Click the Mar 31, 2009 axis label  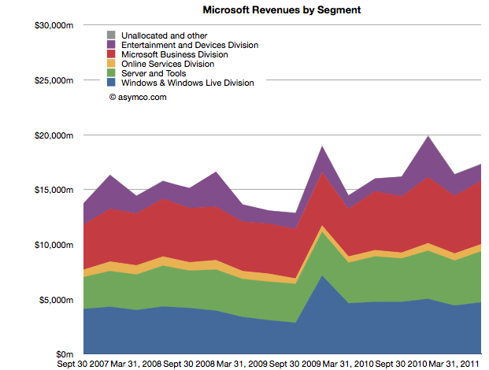pos(242,364)
